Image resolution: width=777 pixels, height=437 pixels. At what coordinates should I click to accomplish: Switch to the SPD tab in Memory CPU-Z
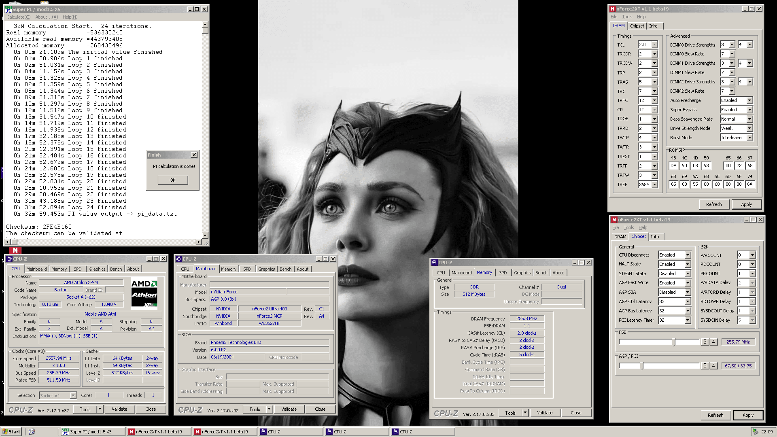pos(503,273)
